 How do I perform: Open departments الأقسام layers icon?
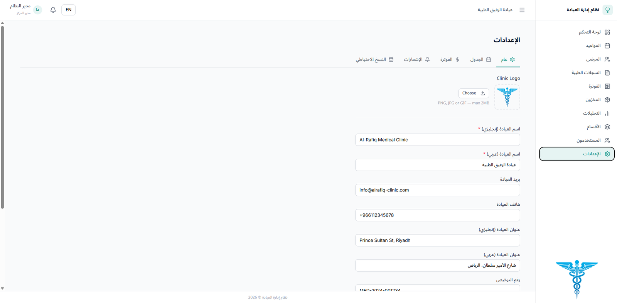[x=607, y=127]
